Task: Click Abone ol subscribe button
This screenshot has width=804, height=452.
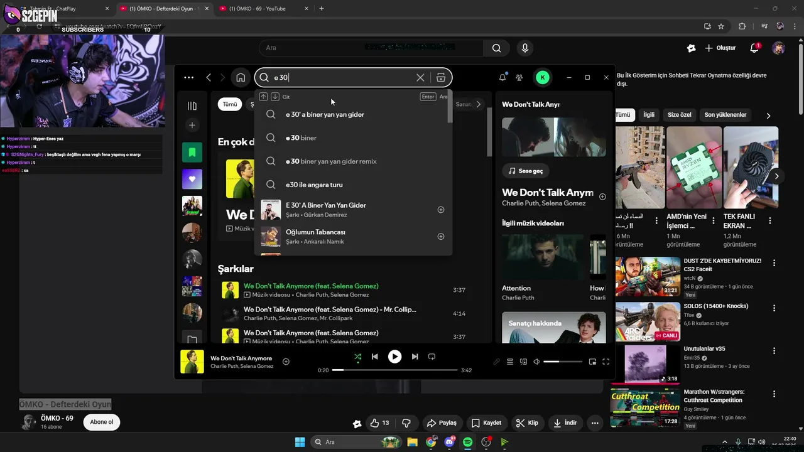Action: click(x=102, y=422)
